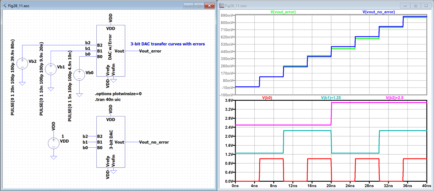Screen dimensions: 434x191
Task: Select the DAC w/Error block
Action: coord(111,51)
